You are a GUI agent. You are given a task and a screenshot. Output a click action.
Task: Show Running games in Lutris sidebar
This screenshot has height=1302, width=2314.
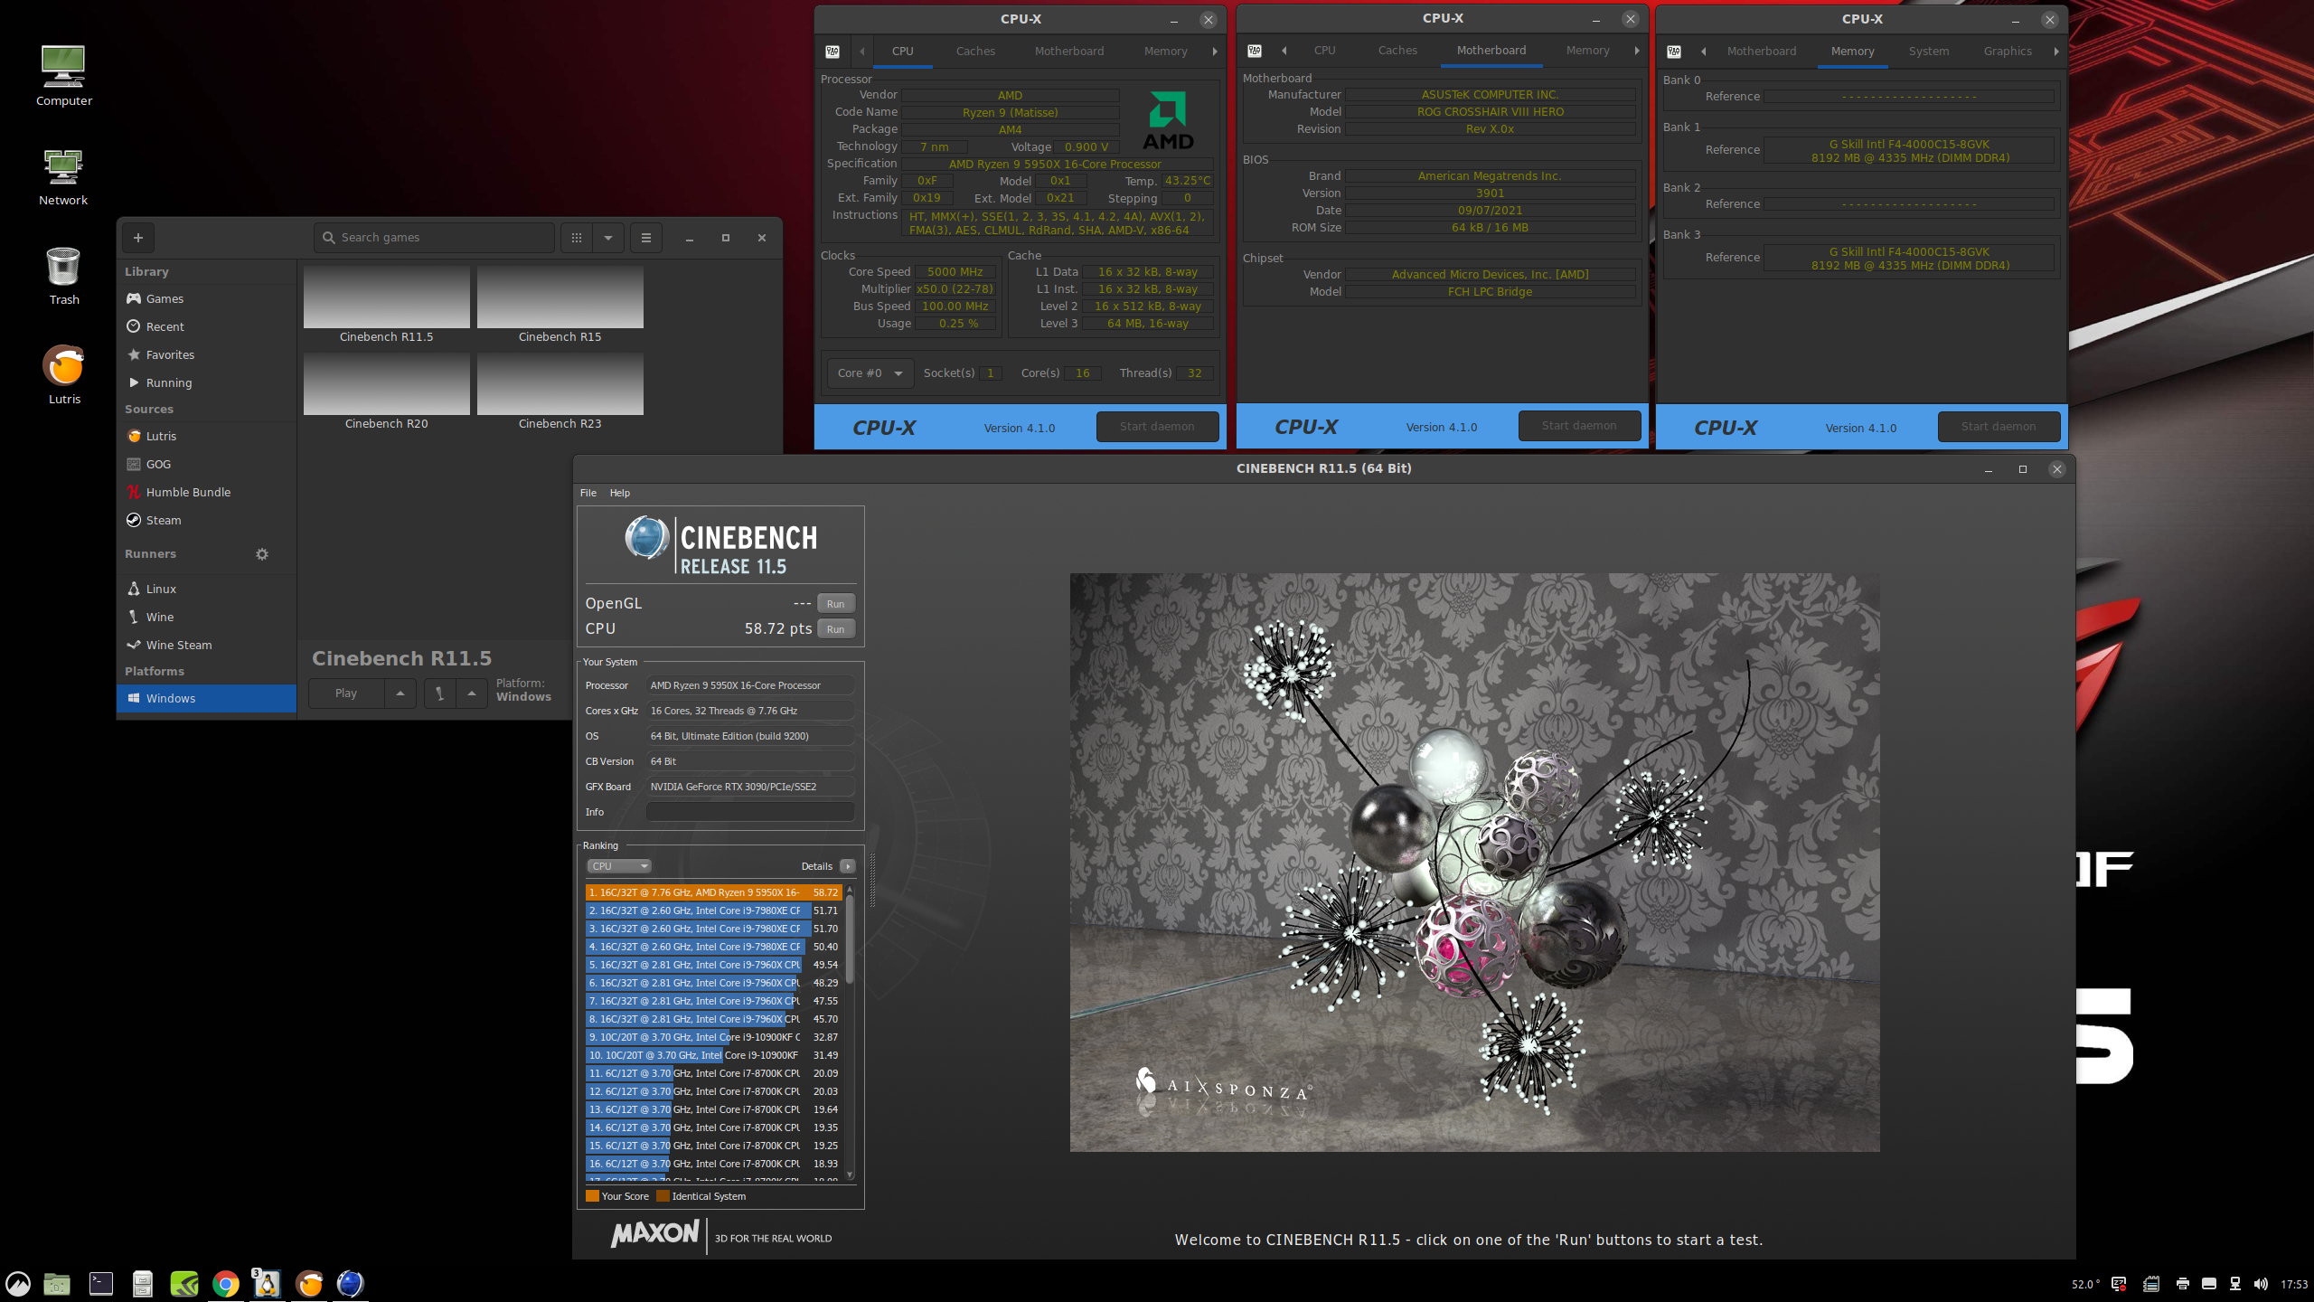point(207,382)
